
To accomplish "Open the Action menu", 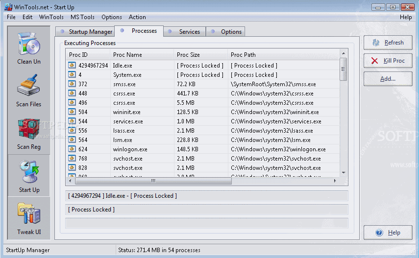I will coord(137,17).
